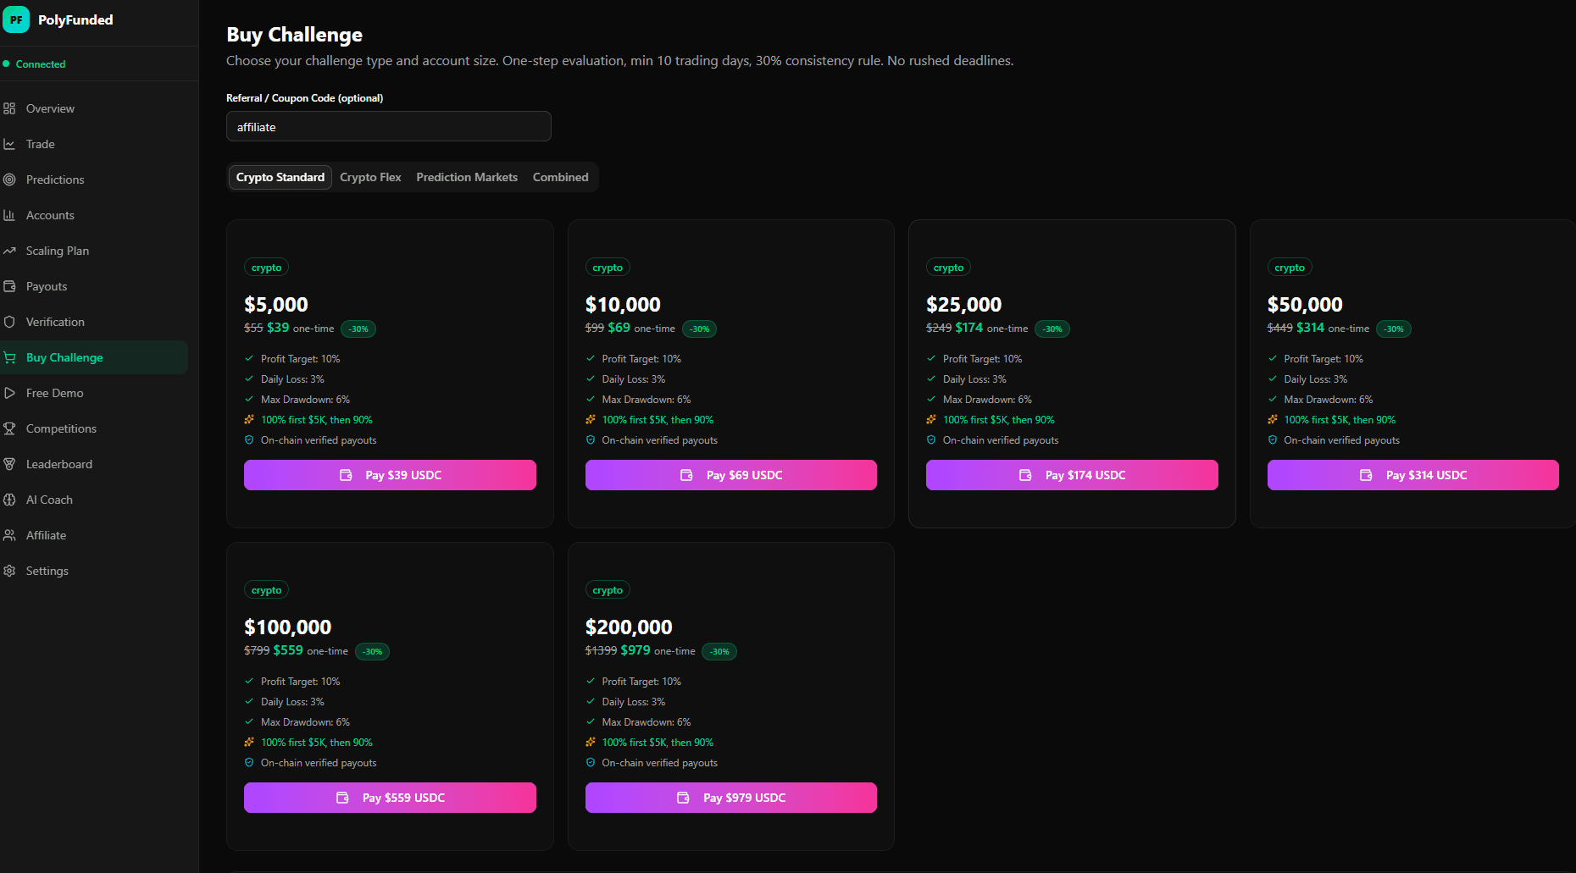1576x873 pixels.
Task: Open the AI Coach panel icon
Action: [x=9, y=500]
